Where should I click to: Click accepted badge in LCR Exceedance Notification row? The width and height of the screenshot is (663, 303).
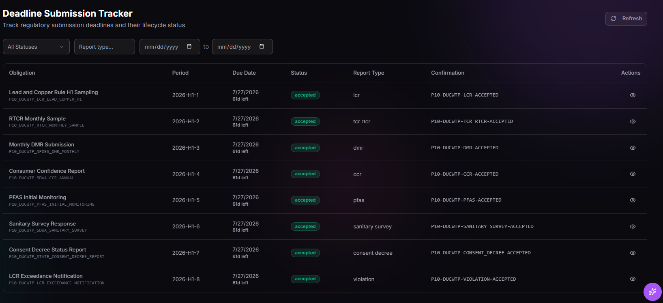tap(305, 279)
